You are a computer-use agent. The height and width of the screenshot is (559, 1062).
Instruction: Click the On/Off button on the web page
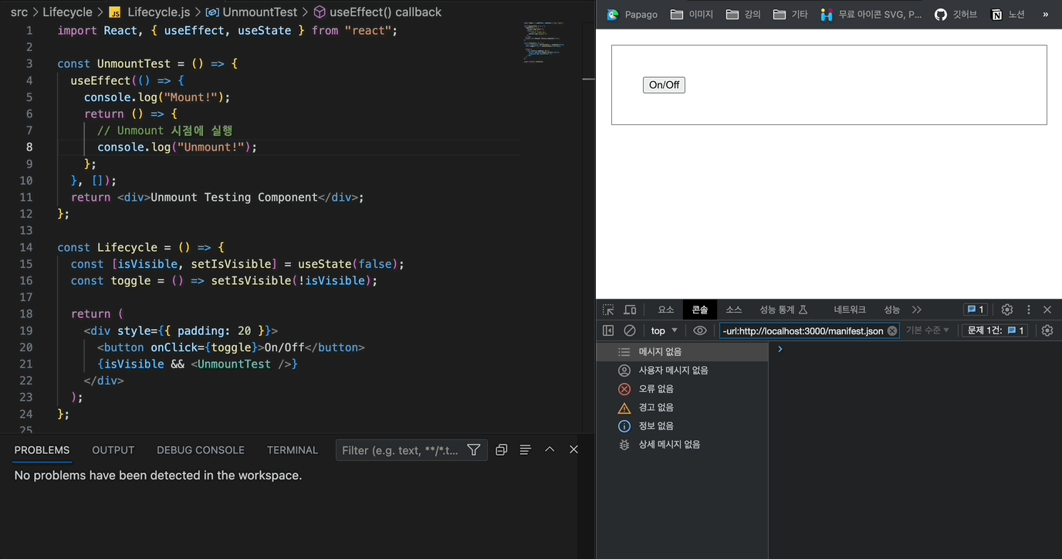[x=664, y=85]
